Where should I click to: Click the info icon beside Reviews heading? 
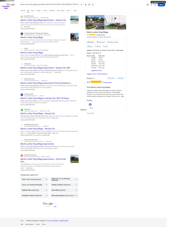tap(94, 78)
